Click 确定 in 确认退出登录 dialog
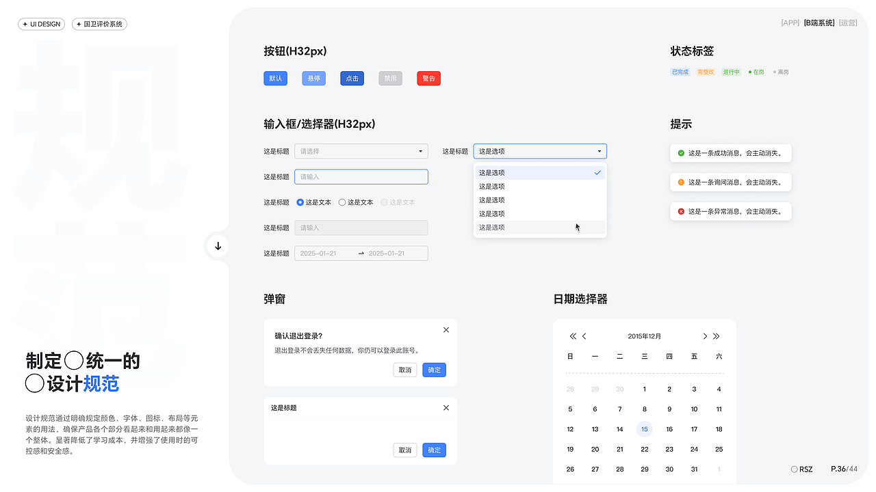 435,370
